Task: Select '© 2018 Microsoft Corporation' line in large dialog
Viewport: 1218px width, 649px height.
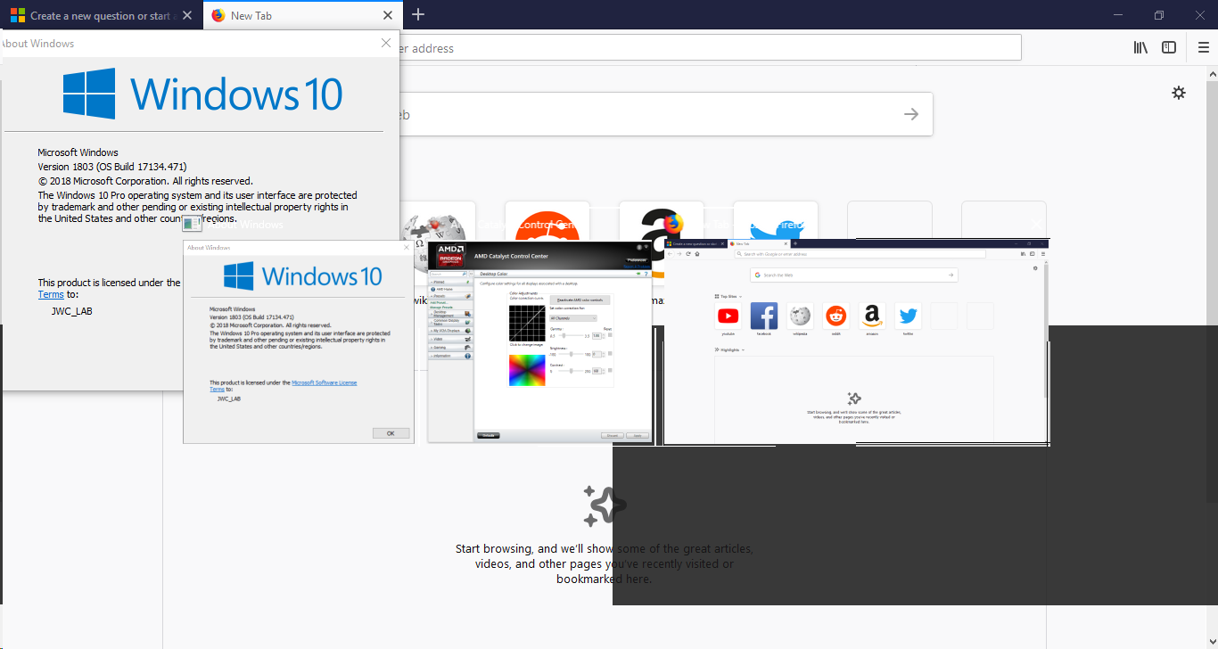Action: pyautogui.click(x=145, y=180)
